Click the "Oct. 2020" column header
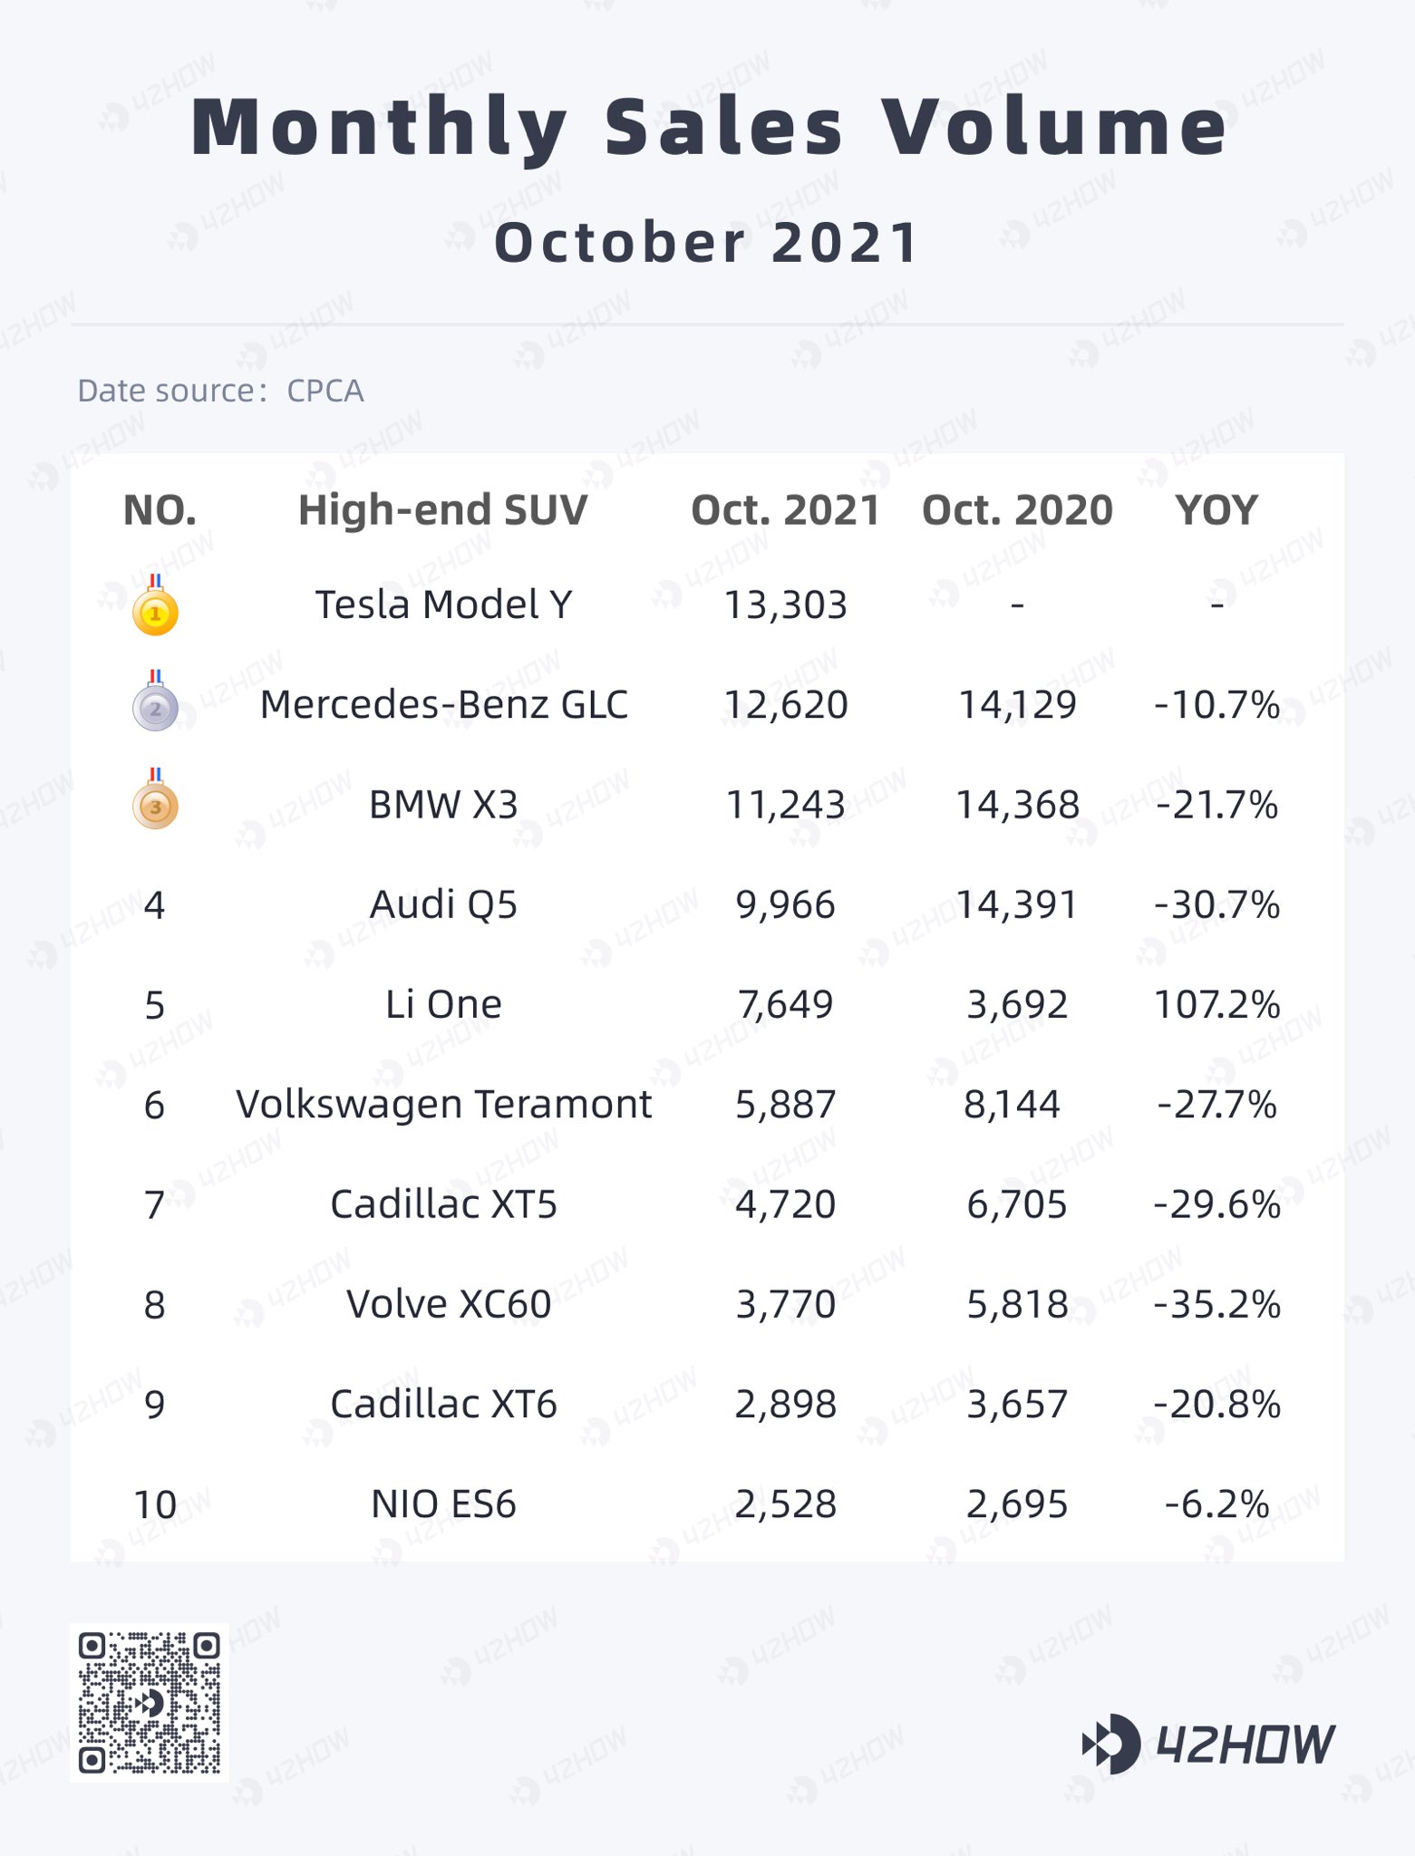The height and width of the screenshot is (1856, 1415). (x=1017, y=510)
